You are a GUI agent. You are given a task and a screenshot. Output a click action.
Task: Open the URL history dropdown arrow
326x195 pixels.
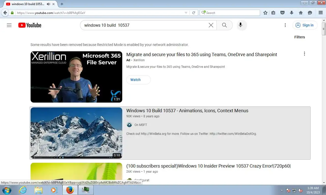click(x=186, y=13)
